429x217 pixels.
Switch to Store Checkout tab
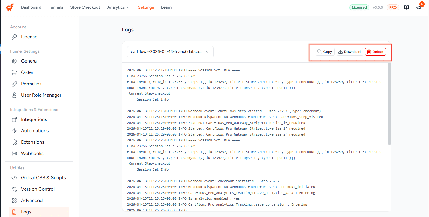pos(85,7)
